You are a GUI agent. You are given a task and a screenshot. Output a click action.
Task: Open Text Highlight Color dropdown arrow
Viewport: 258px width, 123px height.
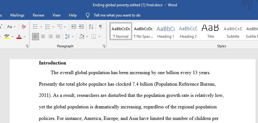tap(12, 36)
